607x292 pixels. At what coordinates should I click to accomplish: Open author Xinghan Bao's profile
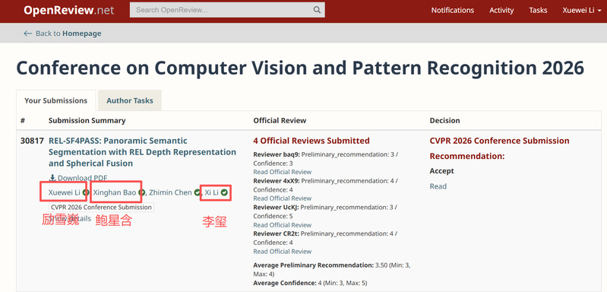(x=115, y=192)
